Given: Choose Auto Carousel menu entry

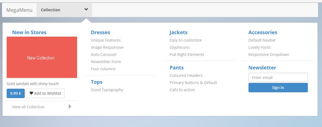Looking at the screenshot, I should pos(103,55).
